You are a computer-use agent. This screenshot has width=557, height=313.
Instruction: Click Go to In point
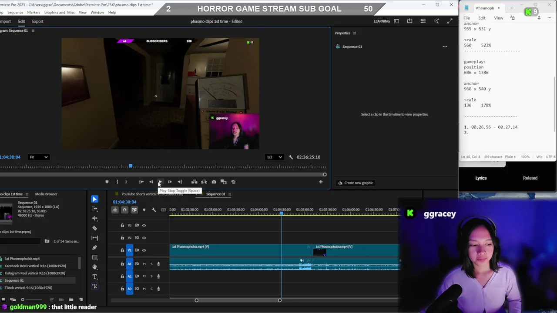click(x=141, y=182)
